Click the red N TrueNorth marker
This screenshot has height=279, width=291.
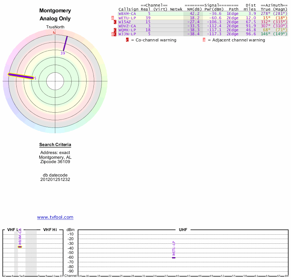tap(54, 33)
